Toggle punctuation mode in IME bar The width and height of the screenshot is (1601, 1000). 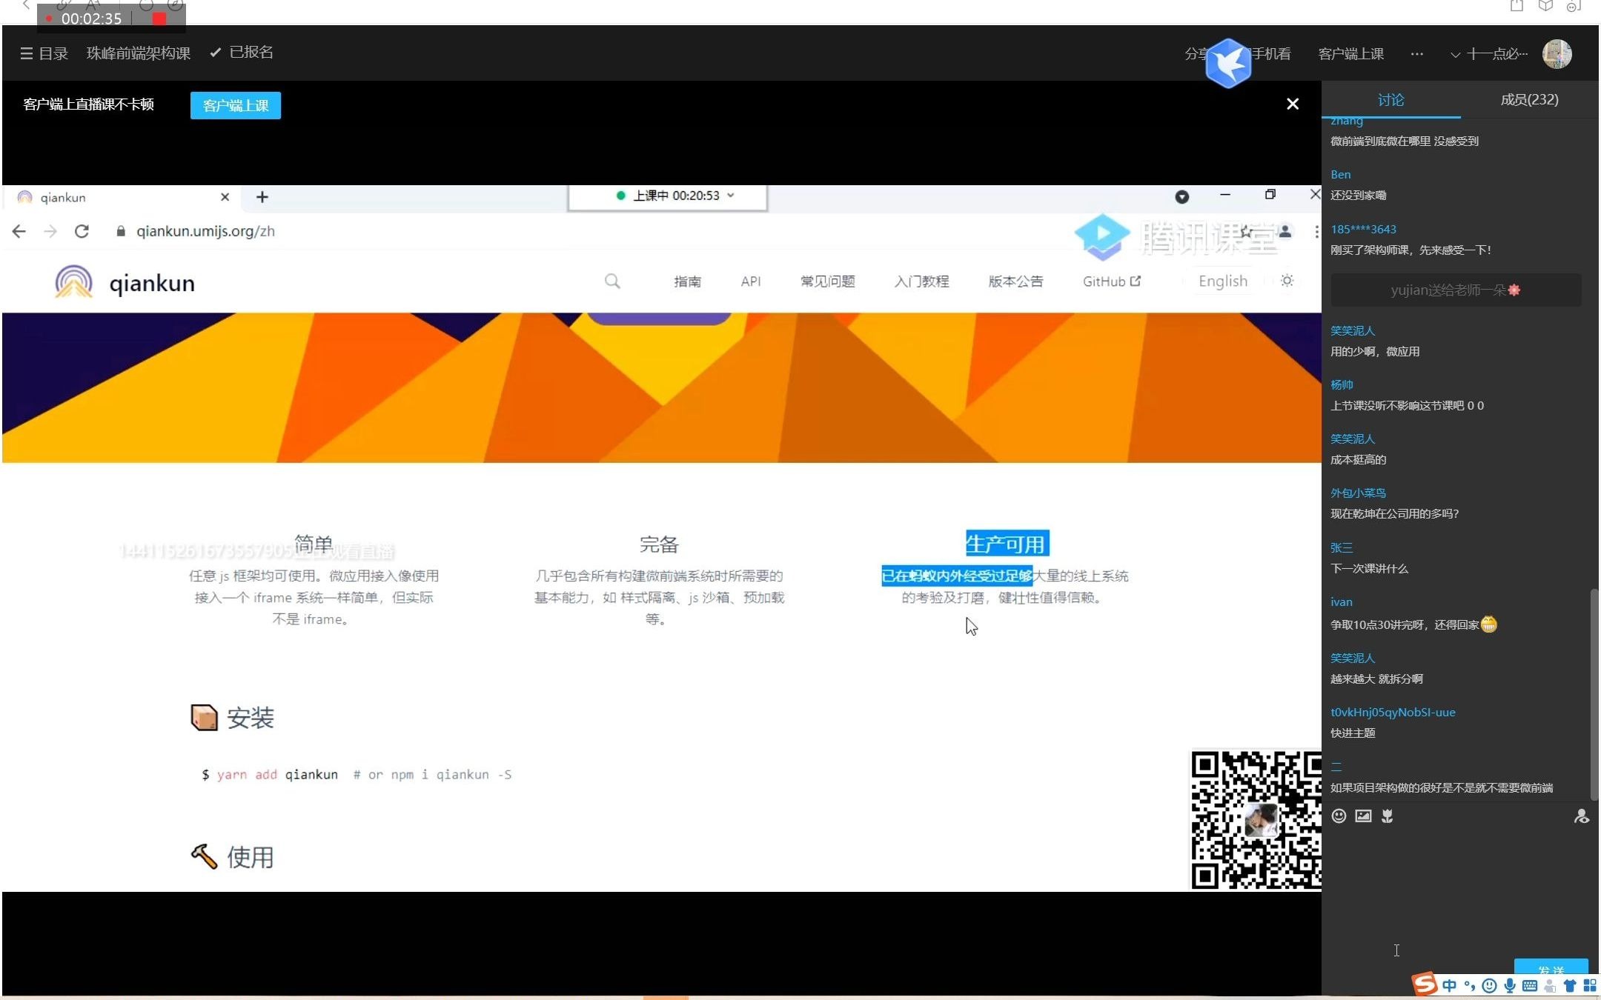click(x=1469, y=985)
